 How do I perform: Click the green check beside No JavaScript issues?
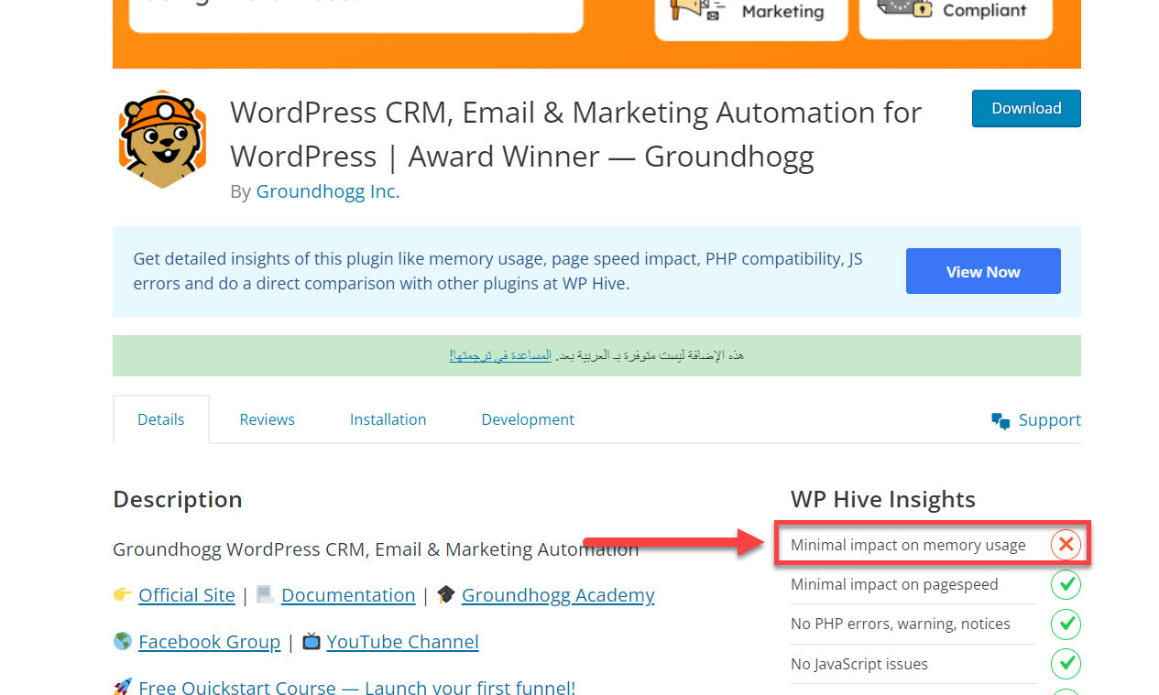(1066, 663)
